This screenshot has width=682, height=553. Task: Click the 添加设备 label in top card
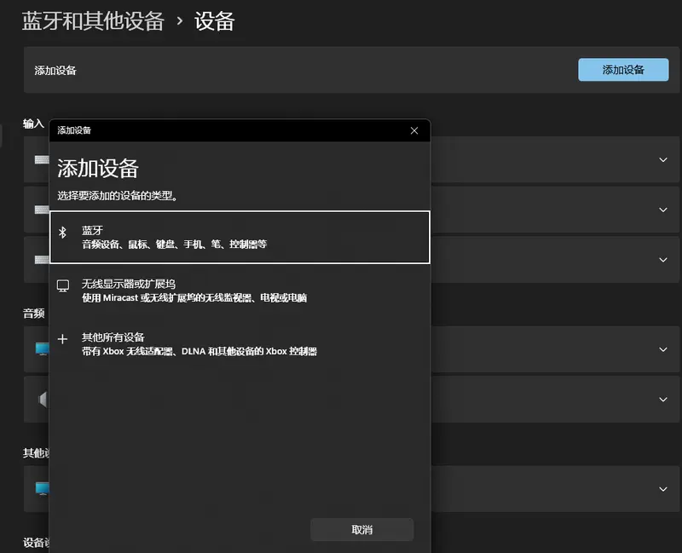55,71
